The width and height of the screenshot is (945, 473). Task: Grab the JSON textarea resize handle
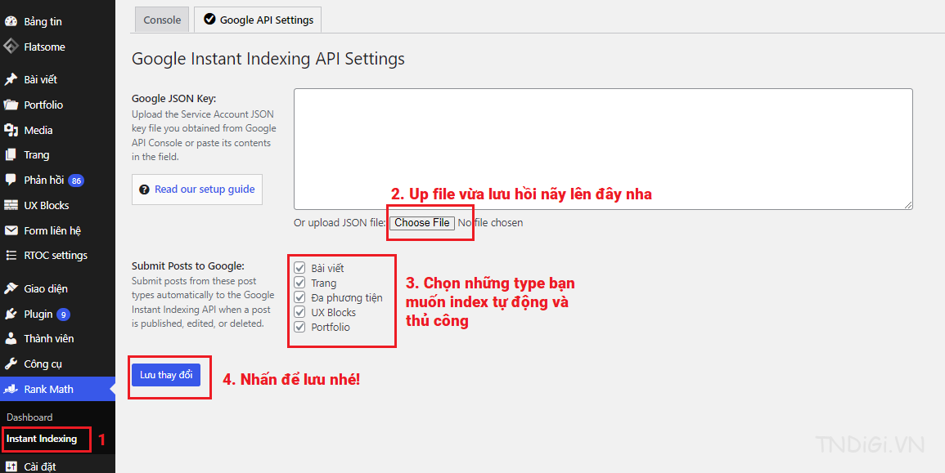click(x=908, y=205)
